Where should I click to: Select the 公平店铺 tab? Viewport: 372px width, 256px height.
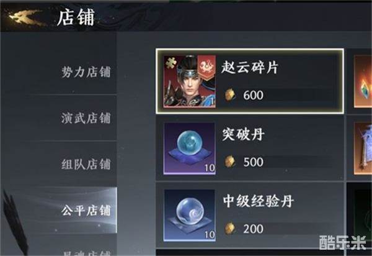click(x=86, y=211)
